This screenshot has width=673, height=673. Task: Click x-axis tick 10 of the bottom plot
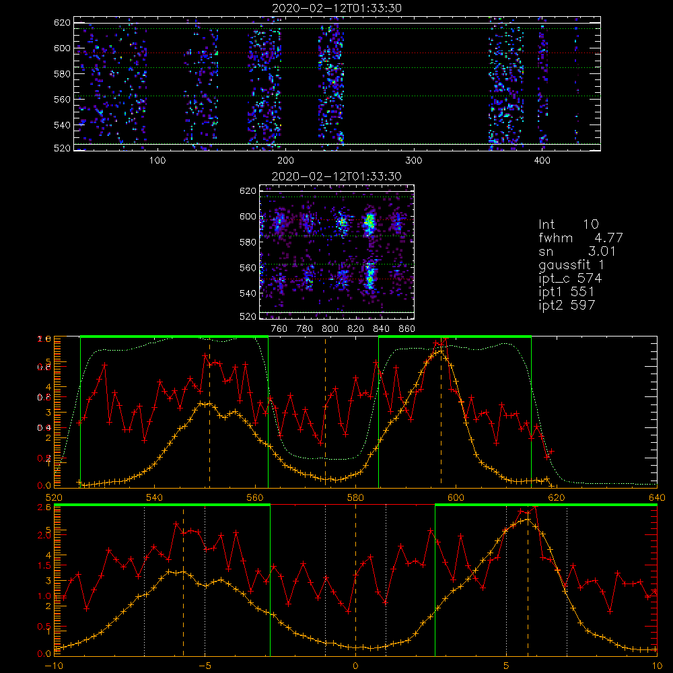pyautogui.click(x=657, y=666)
